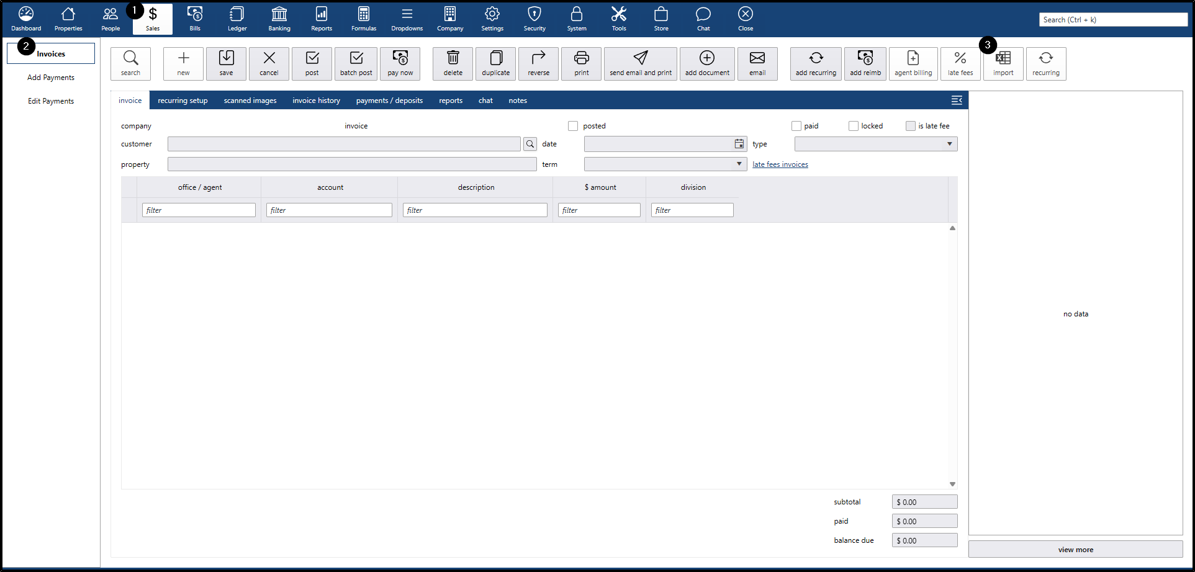The image size is (1195, 572).
Task: Open Edit Payments in the sidebar
Action: 51,101
